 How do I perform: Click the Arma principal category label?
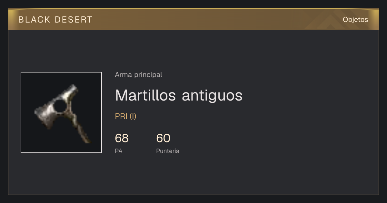pos(138,75)
